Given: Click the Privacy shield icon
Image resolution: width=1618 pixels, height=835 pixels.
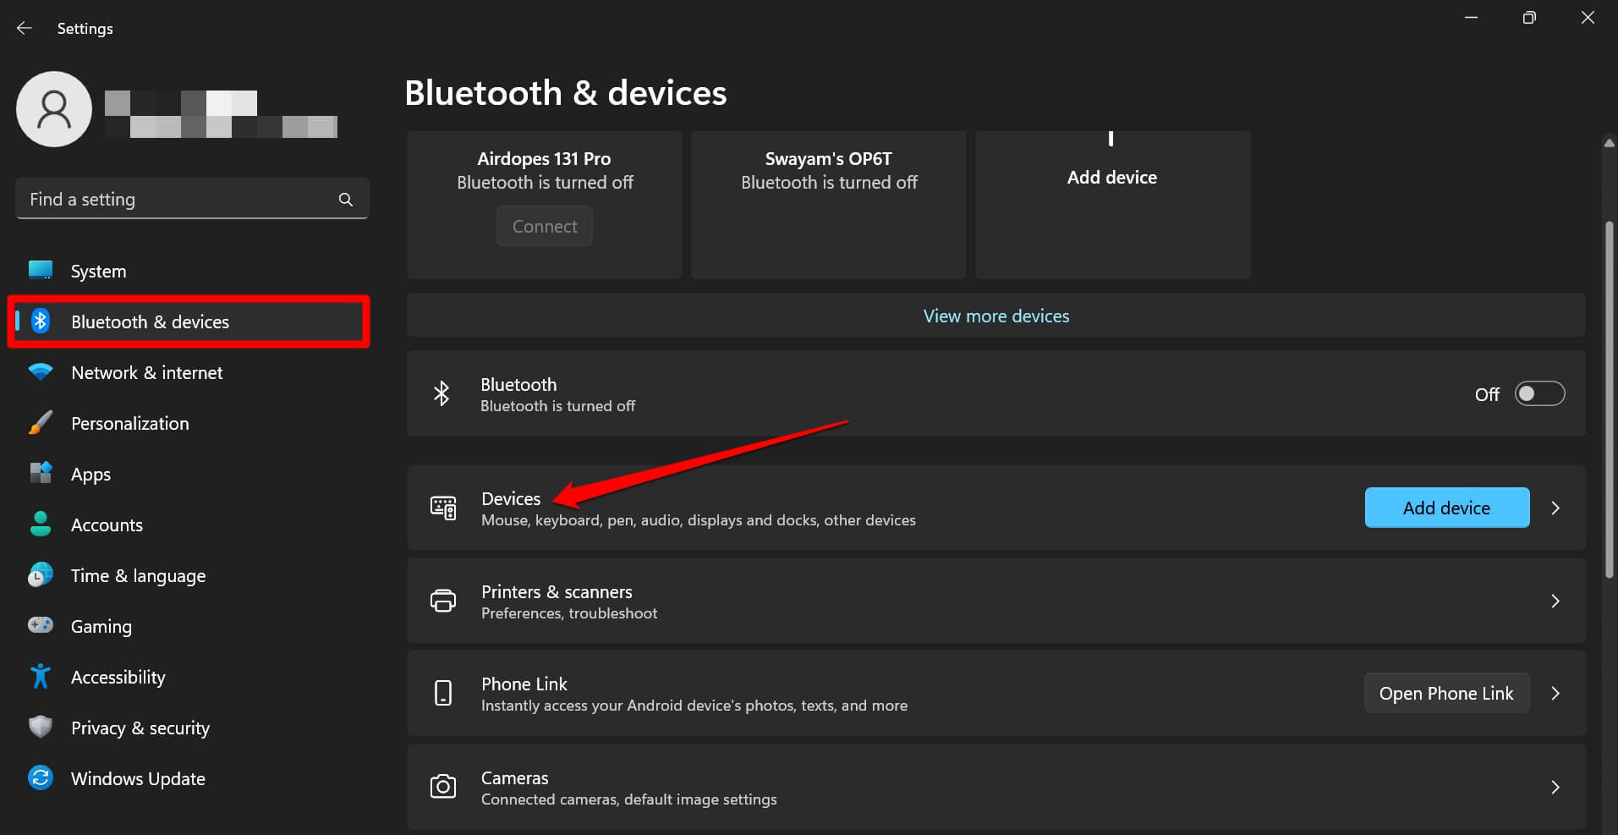Looking at the screenshot, I should 41,727.
